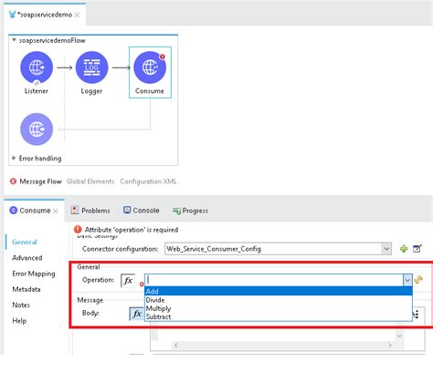This screenshot has height=372, width=433.
Task: Select the Listener component icon
Action: pos(37,67)
